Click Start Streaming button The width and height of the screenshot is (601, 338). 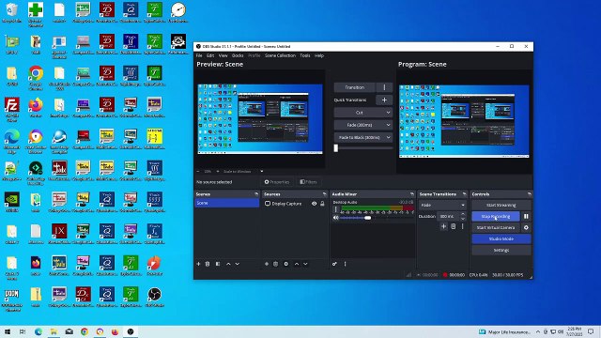501,205
